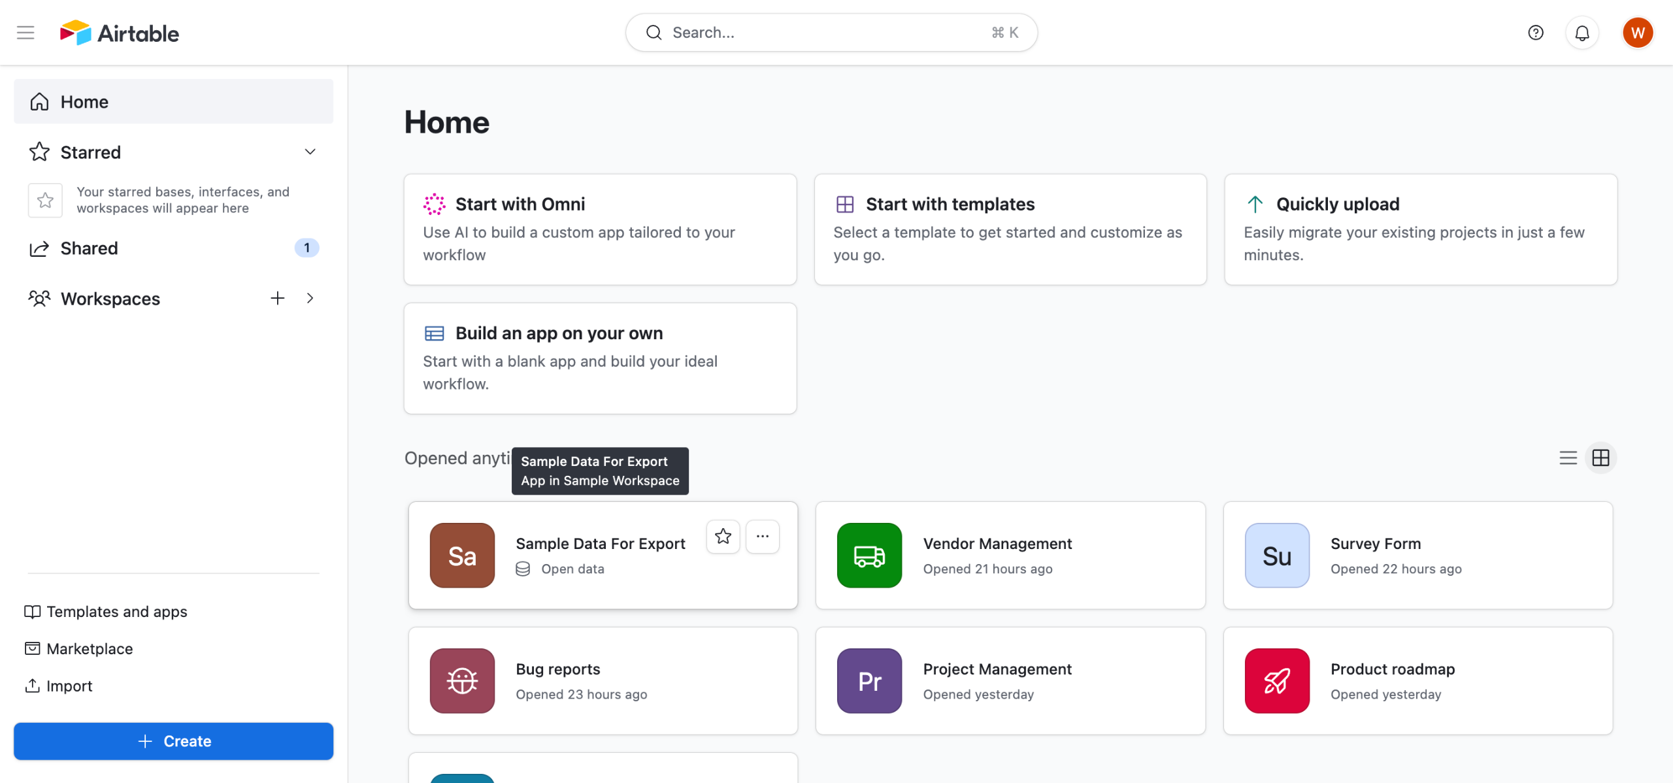Add a new workspace with plus icon
The height and width of the screenshot is (783, 1673).
pyautogui.click(x=278, y=299)
